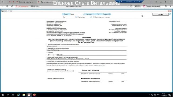Open Task View on taskbar
This screenshot has width=173, height=97.
click(x=13, y=95)
